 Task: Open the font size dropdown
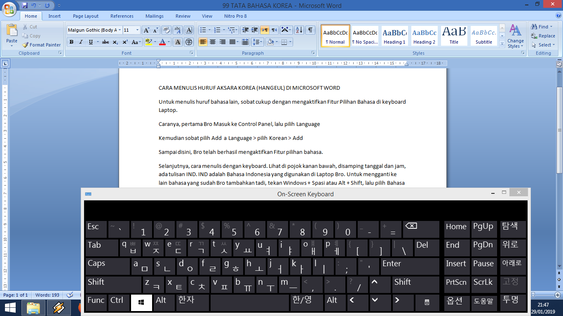coord(138,30)
